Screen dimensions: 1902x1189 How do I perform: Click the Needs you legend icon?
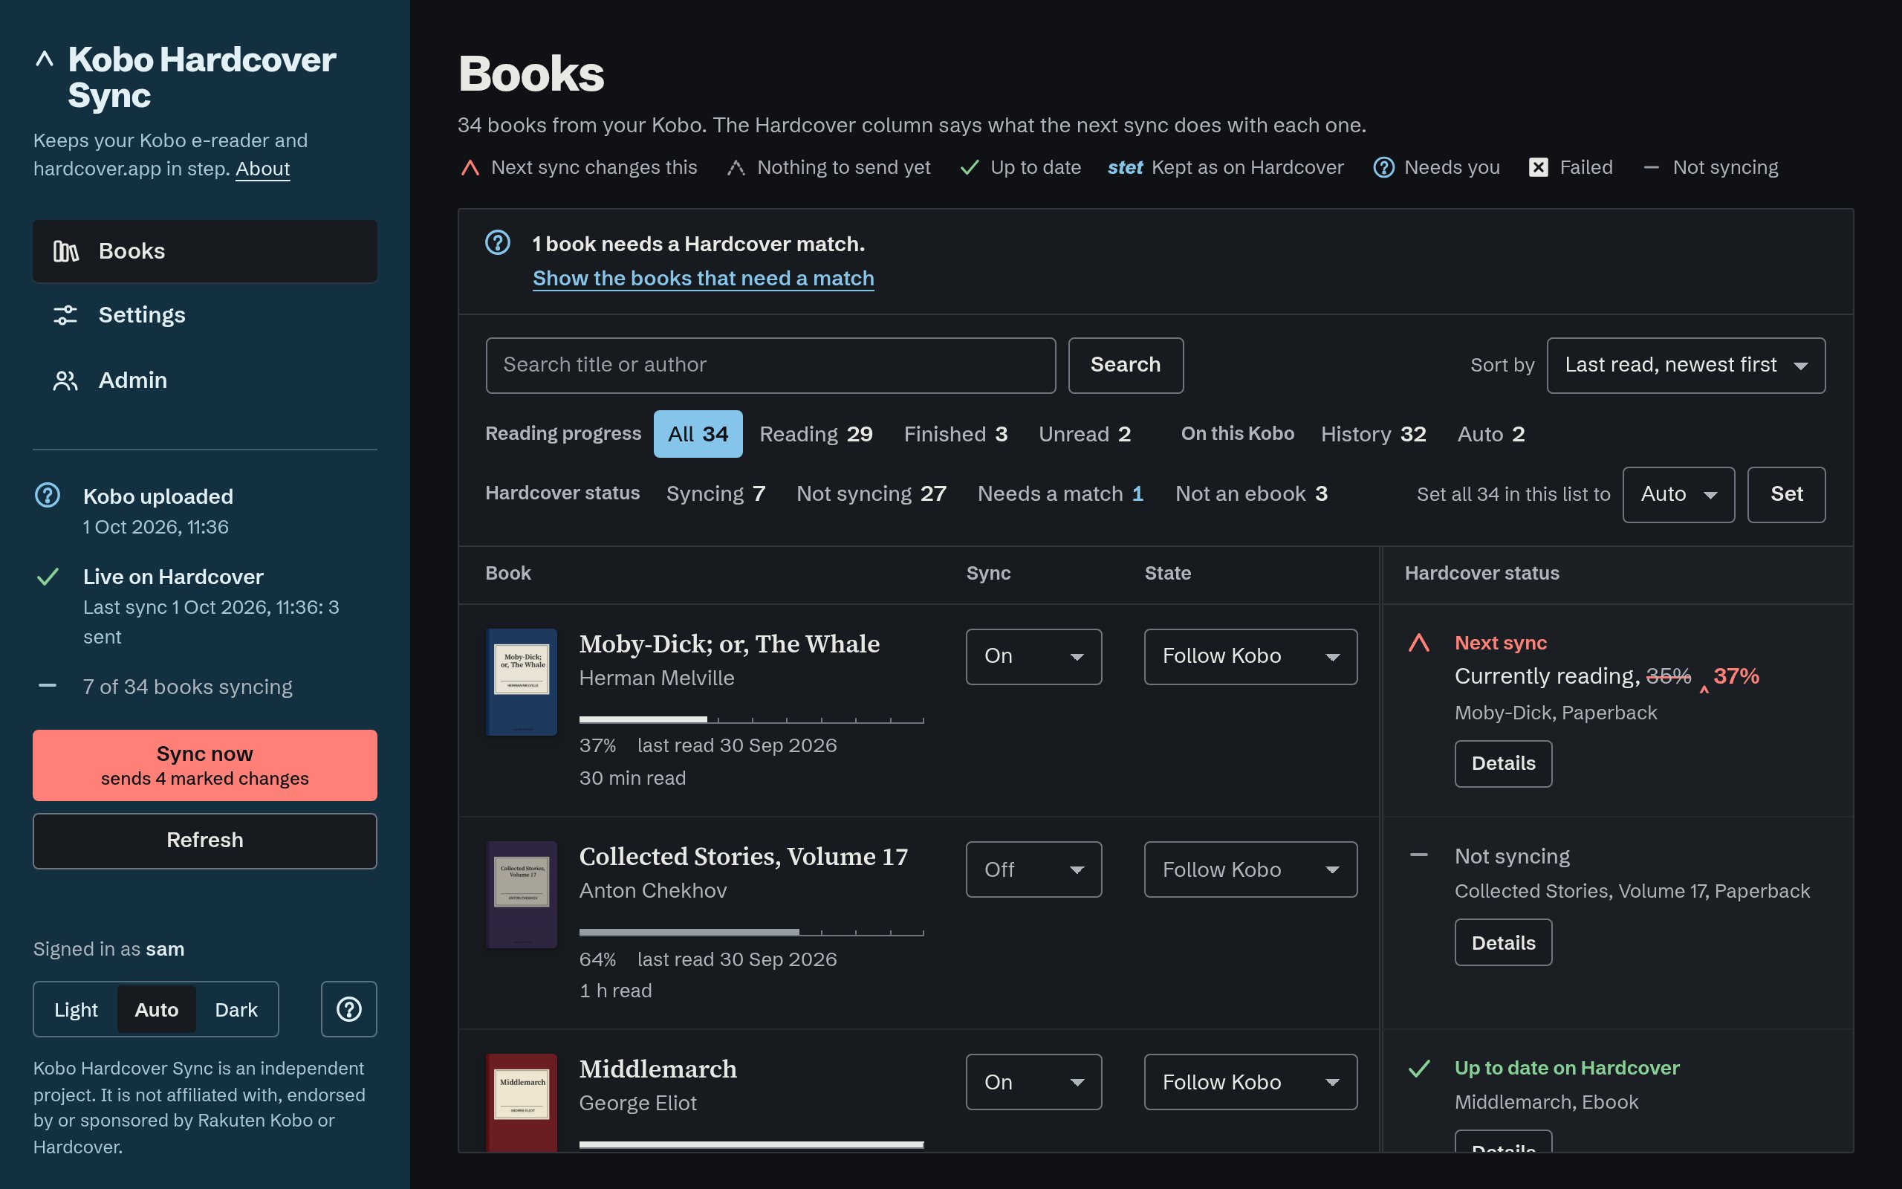click(1383, 167)
